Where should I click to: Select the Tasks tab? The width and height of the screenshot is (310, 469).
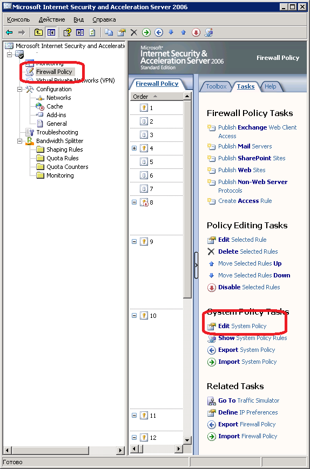tap(246, 86)
